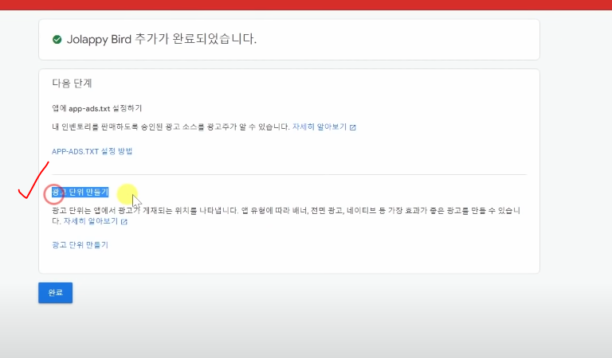612x358 pixels.
Task: Click external-link icon beside app-ads.txt 자세히 알아보기
Action: coord(353,127)
